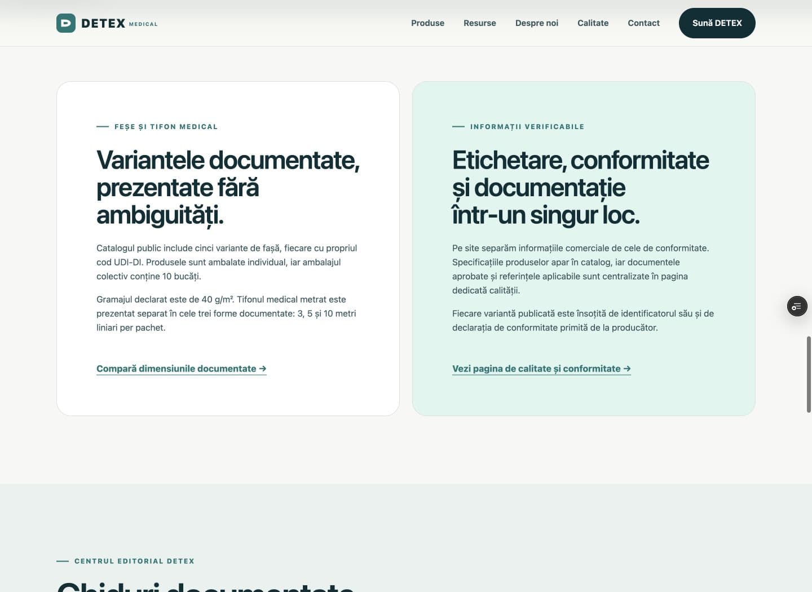Open the Produse menu item
This screenshot has height=592, width=812.
[x=427, y=23]
